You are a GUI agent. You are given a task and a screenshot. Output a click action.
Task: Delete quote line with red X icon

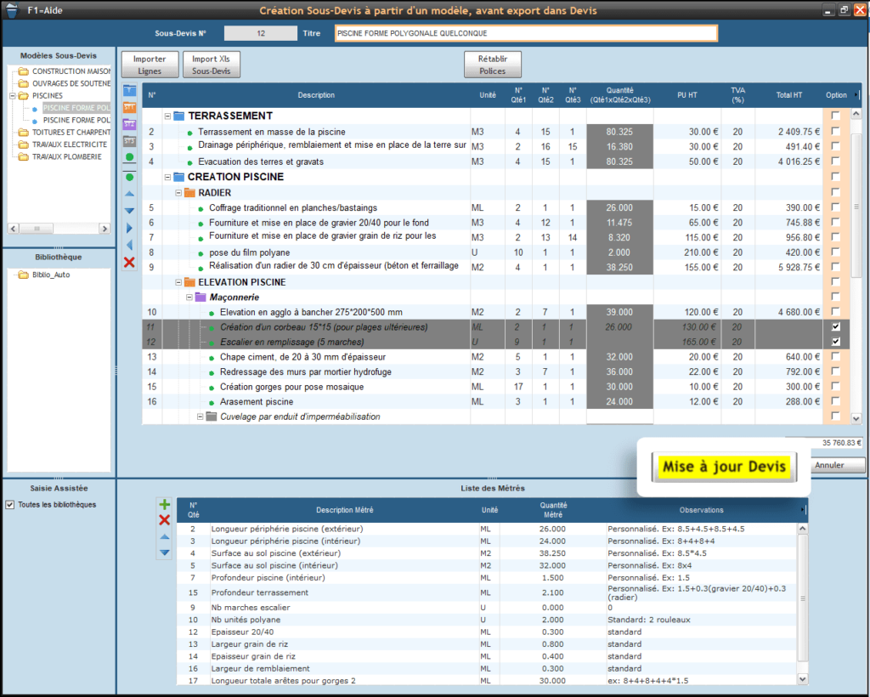[x=129, y=262]
